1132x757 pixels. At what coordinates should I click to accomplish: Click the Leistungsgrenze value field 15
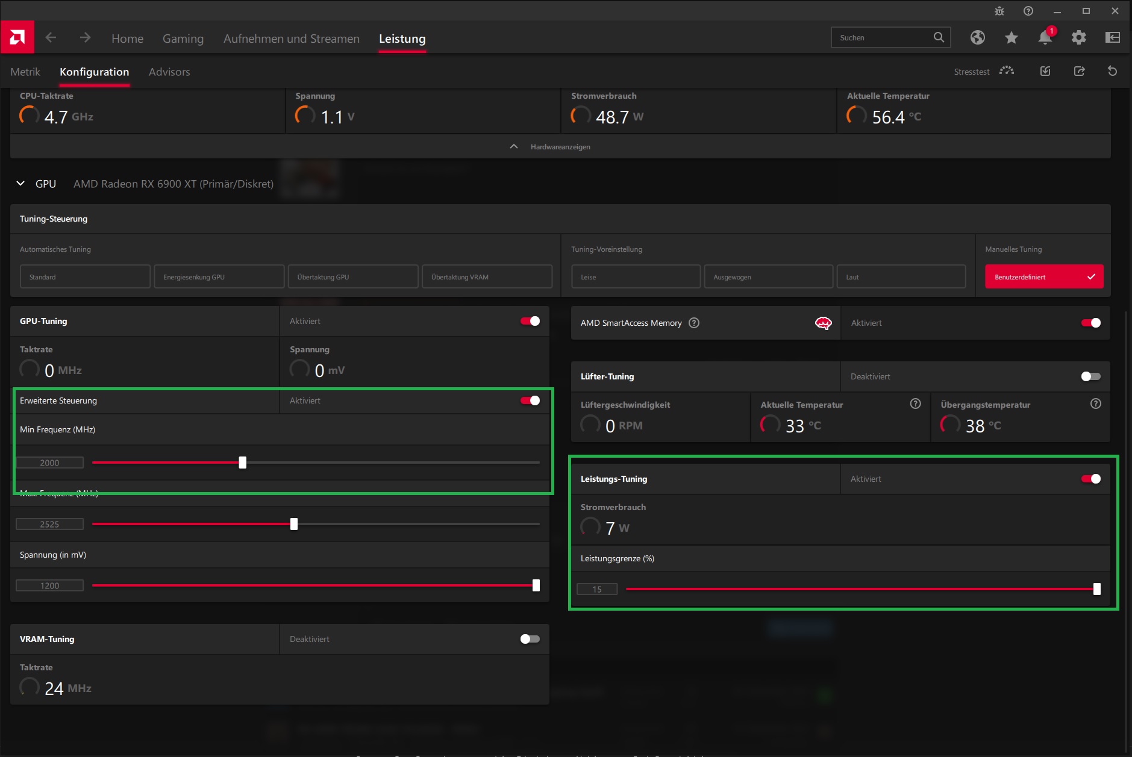click(x=597, y=589)
